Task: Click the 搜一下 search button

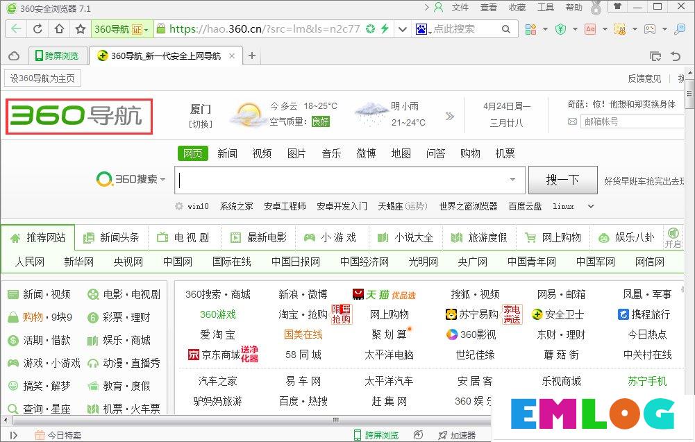Action: click(563, 180)
